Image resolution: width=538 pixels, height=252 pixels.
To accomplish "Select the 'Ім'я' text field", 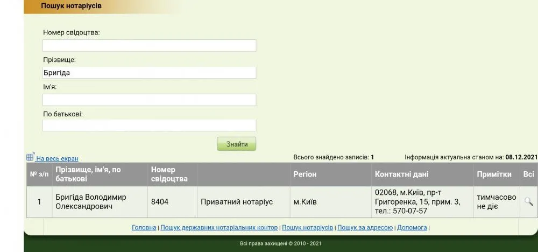I will [149, 100].
